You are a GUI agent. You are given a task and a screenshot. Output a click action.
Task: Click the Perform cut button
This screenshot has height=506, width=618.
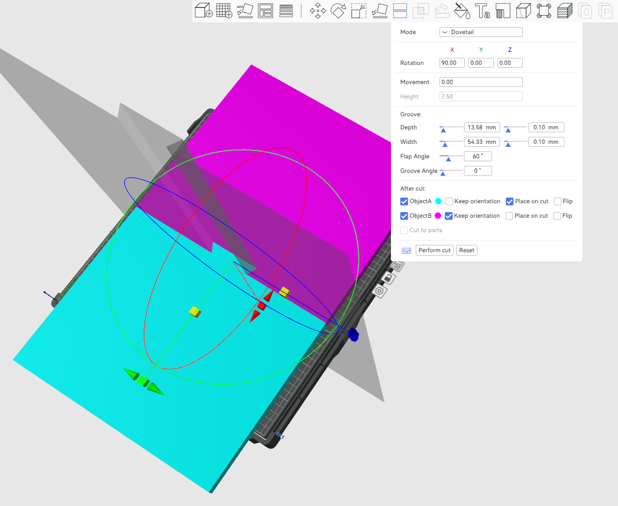click(x=434, y=250)
